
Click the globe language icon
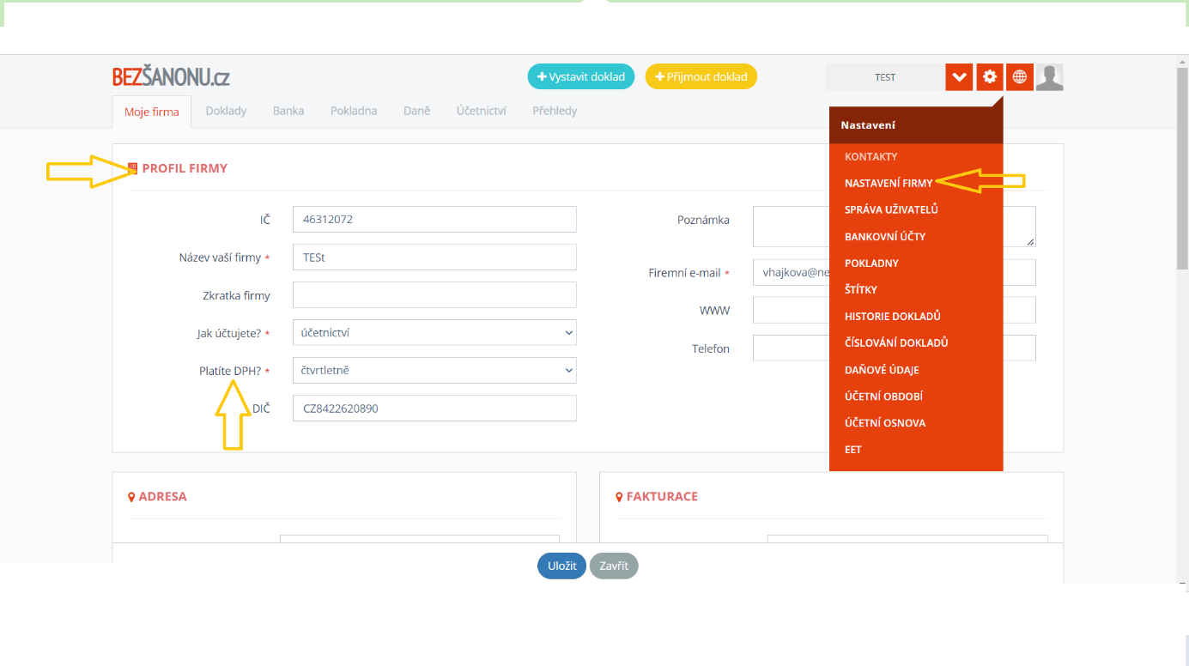pos(1019,76)
